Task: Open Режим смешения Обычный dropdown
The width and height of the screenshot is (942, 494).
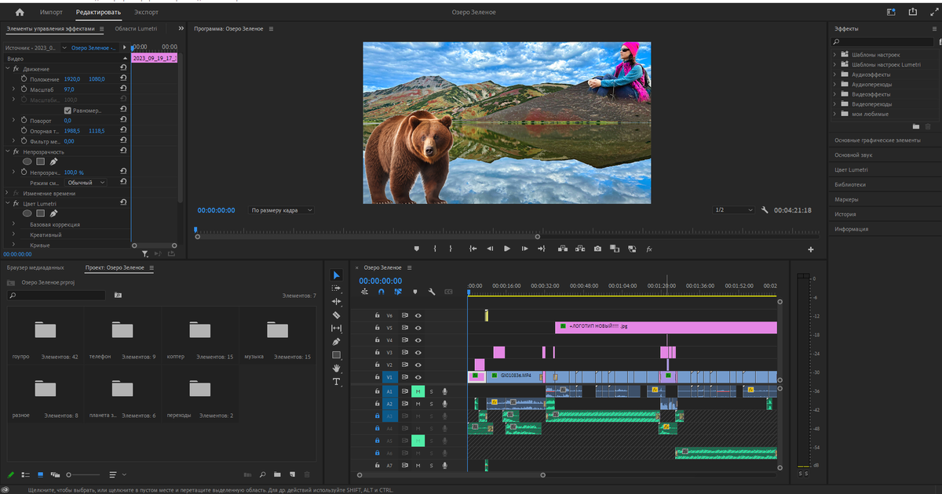Action: pyautogui.click(x=86, y=183)
